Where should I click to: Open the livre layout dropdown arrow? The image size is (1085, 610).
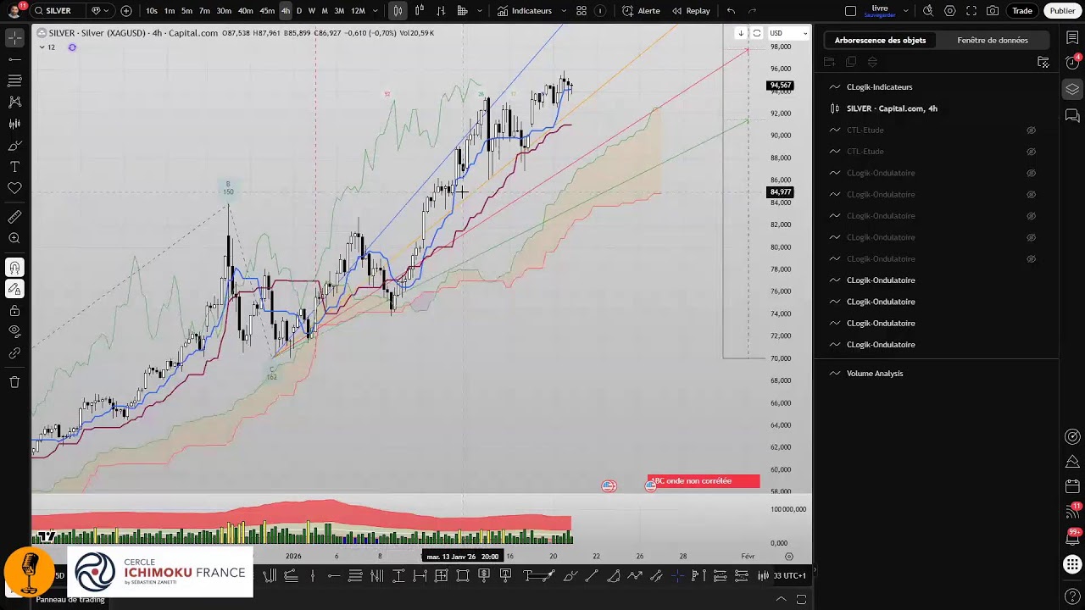pos(906,11)
